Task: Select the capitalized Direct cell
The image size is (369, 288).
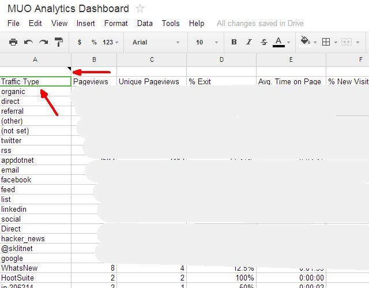Action: pyautogui.click(x=35, y=229)
